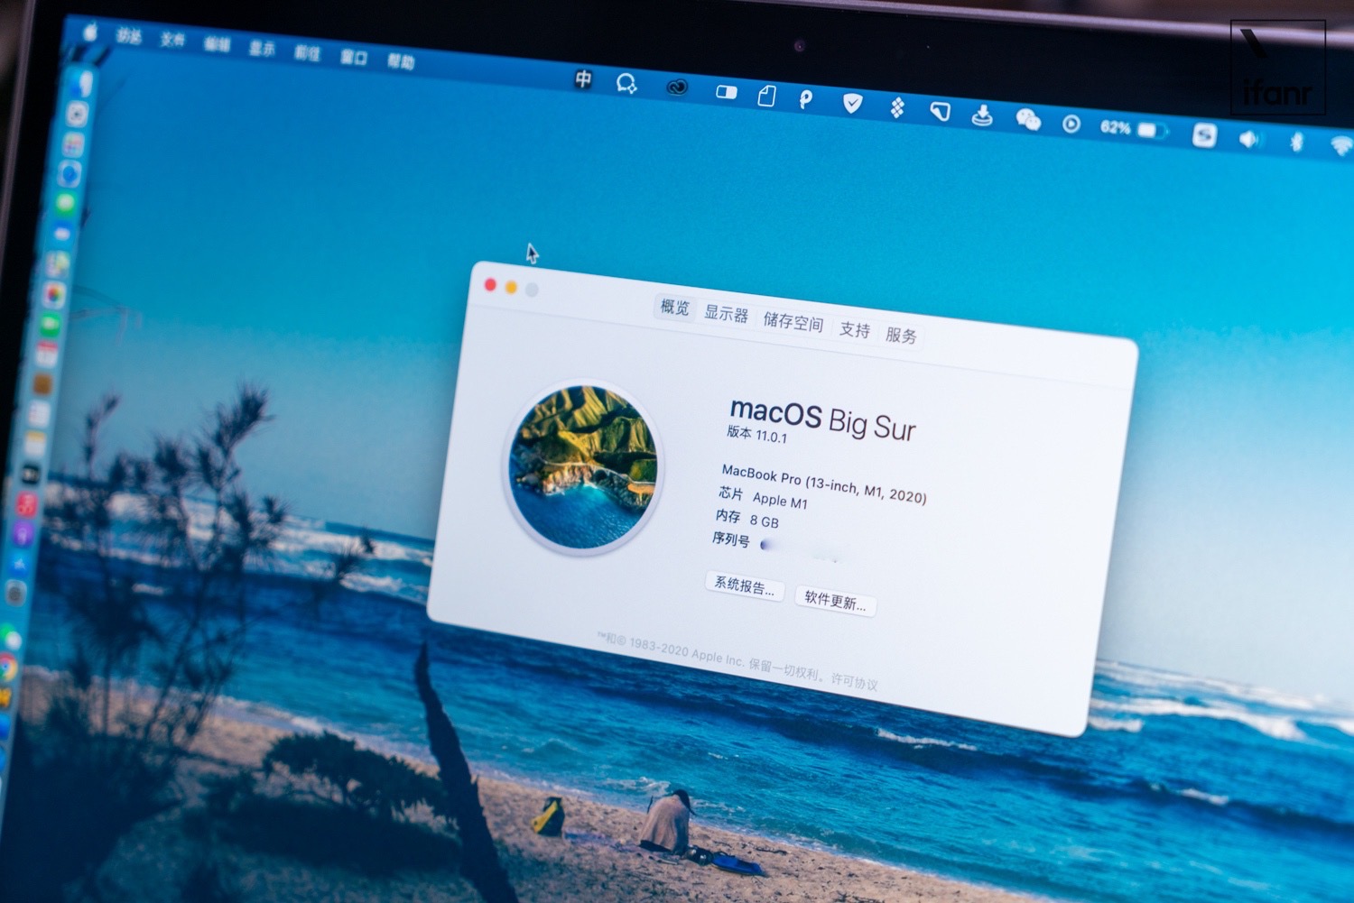Screen dimensions: 1354x903
Task: Open System Preferences from the Dock
Action: tap(15, 594)
